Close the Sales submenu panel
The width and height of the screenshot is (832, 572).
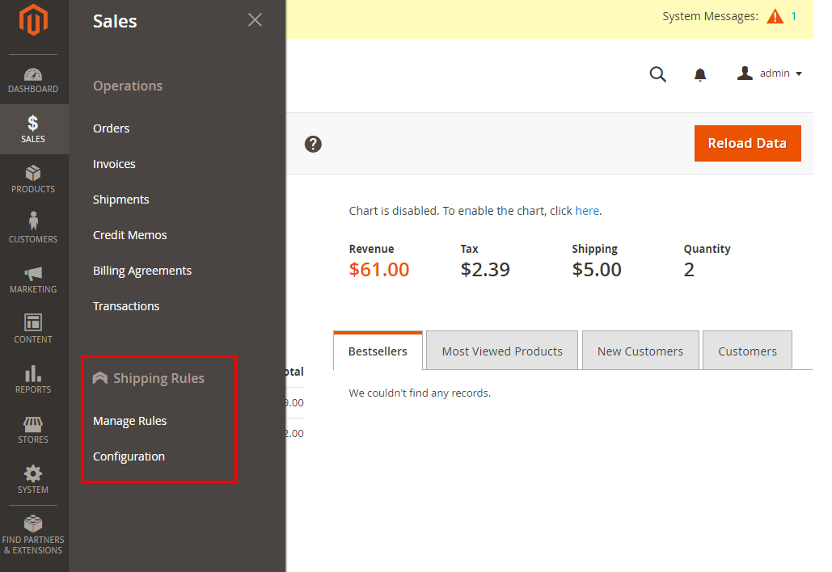point(255,20)
